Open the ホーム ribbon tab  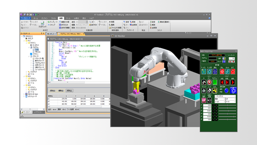(36, 18)
